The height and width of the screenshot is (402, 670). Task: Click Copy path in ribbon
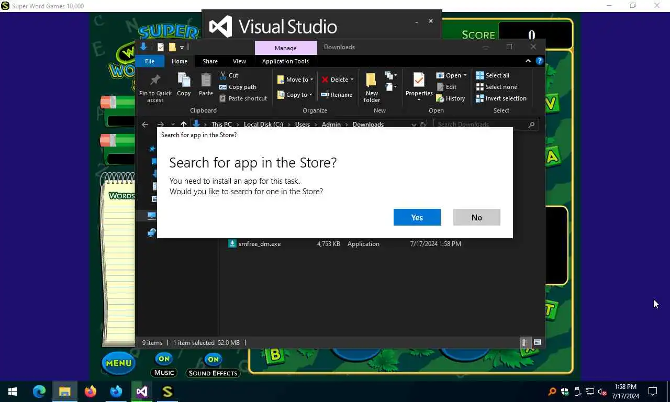[x=238, y=87]
